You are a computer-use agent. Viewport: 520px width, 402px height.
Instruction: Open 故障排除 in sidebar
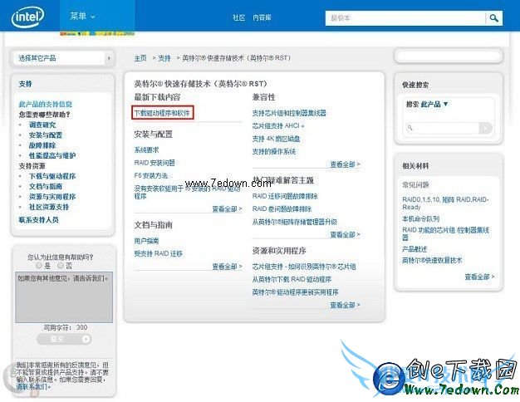tap(42, 145)
